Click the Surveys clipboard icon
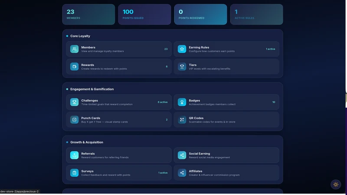The image size is (347, 195). pos(74,172)
